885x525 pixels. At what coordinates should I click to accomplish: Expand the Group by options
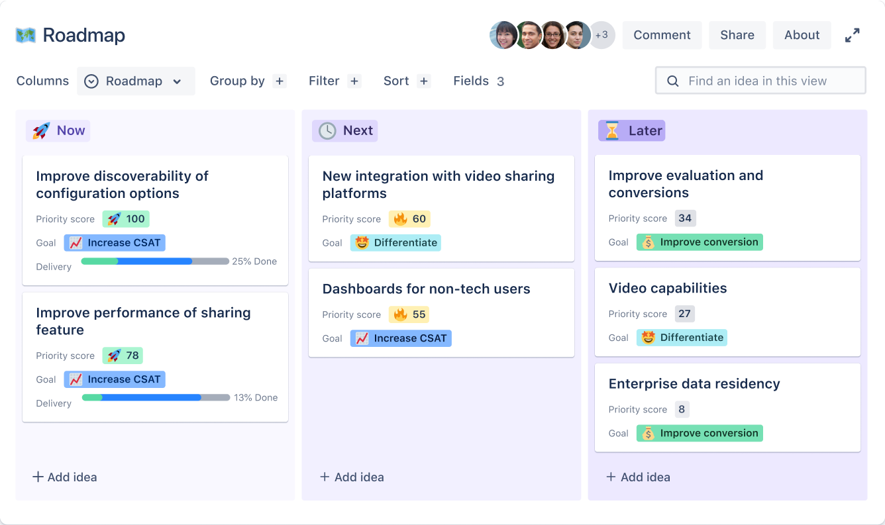click(x=279, y=81)
